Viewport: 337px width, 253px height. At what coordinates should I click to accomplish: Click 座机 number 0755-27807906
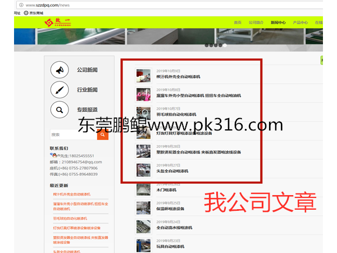pos(83,168)
